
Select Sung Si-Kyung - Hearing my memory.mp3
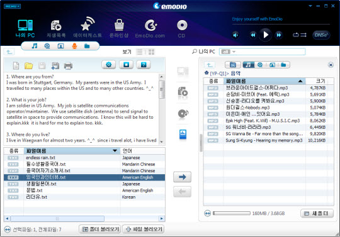(x=268, y=140)
